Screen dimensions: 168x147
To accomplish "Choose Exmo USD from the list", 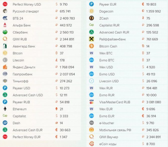I will click(107, 74).
